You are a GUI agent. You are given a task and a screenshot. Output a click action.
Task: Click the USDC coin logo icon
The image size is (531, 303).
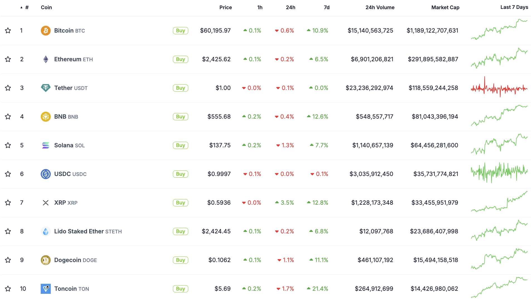(x=46, y=174)
